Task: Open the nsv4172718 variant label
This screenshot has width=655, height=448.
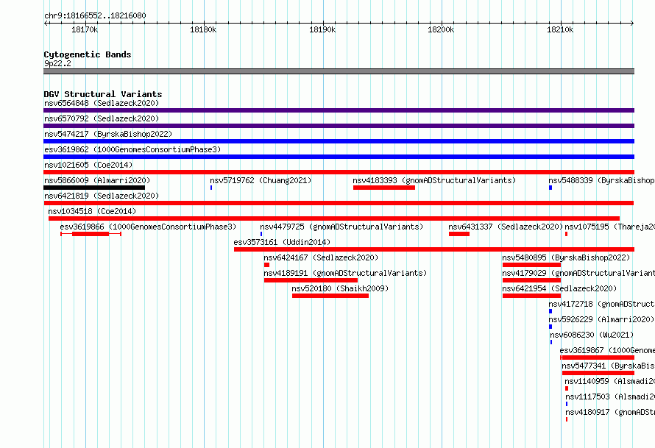Action: pyautogui.click(x=601, y=304)
